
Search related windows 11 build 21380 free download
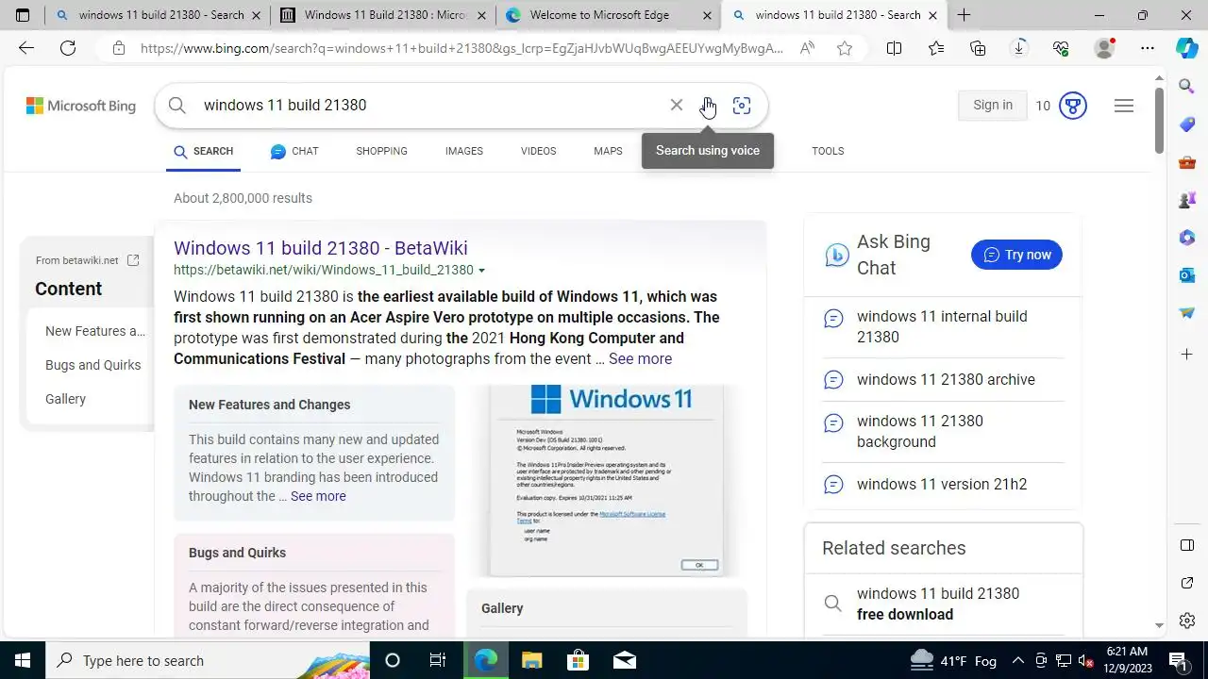coord(943,604)
